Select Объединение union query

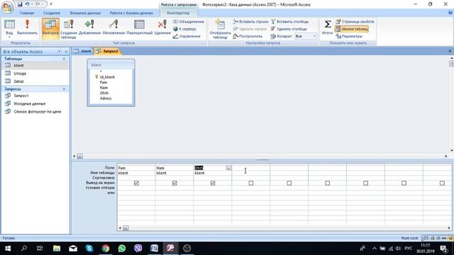pyautogui.click(x=189, y=22)
